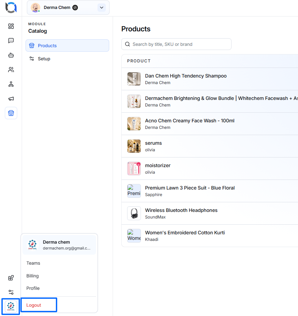Viewport: 298px width, 316px height.
Task: Open Acno Chem Creamy Face Wash product
Action: tap(189, 121)
